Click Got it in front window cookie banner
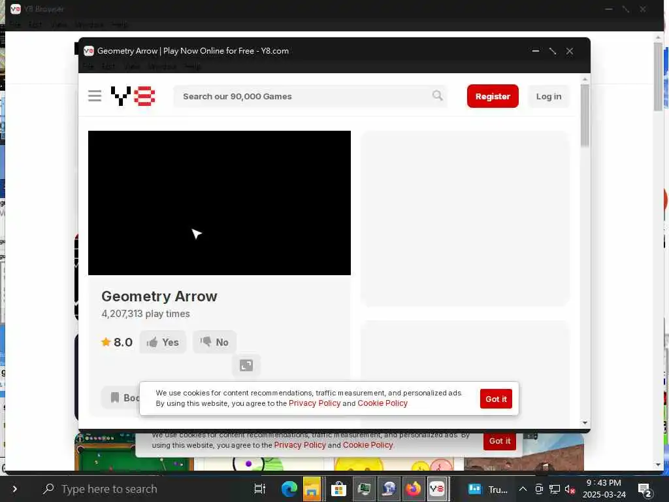 coord(496,399)
